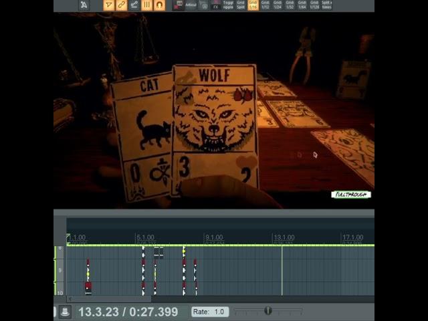Click Split x times button
The image size is (428, 321).
(x=327, y=5)
